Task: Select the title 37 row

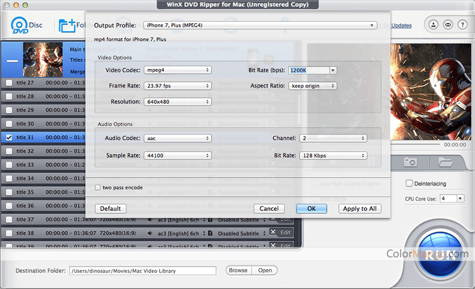Action: pos(75,219)
